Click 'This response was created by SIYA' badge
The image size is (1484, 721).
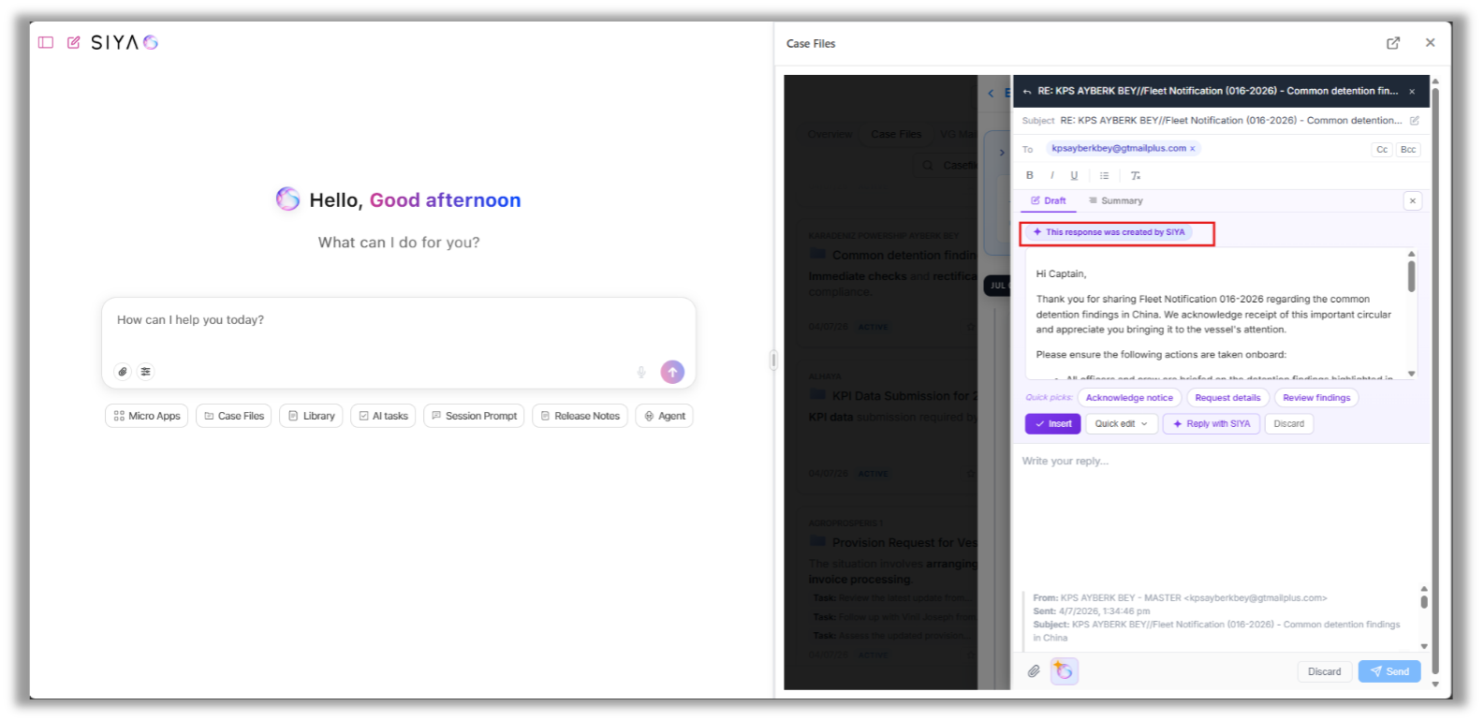[1109, 232]
